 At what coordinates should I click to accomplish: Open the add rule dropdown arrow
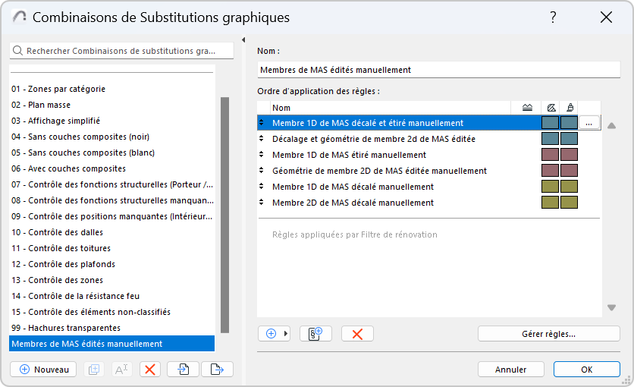(287, 334)
